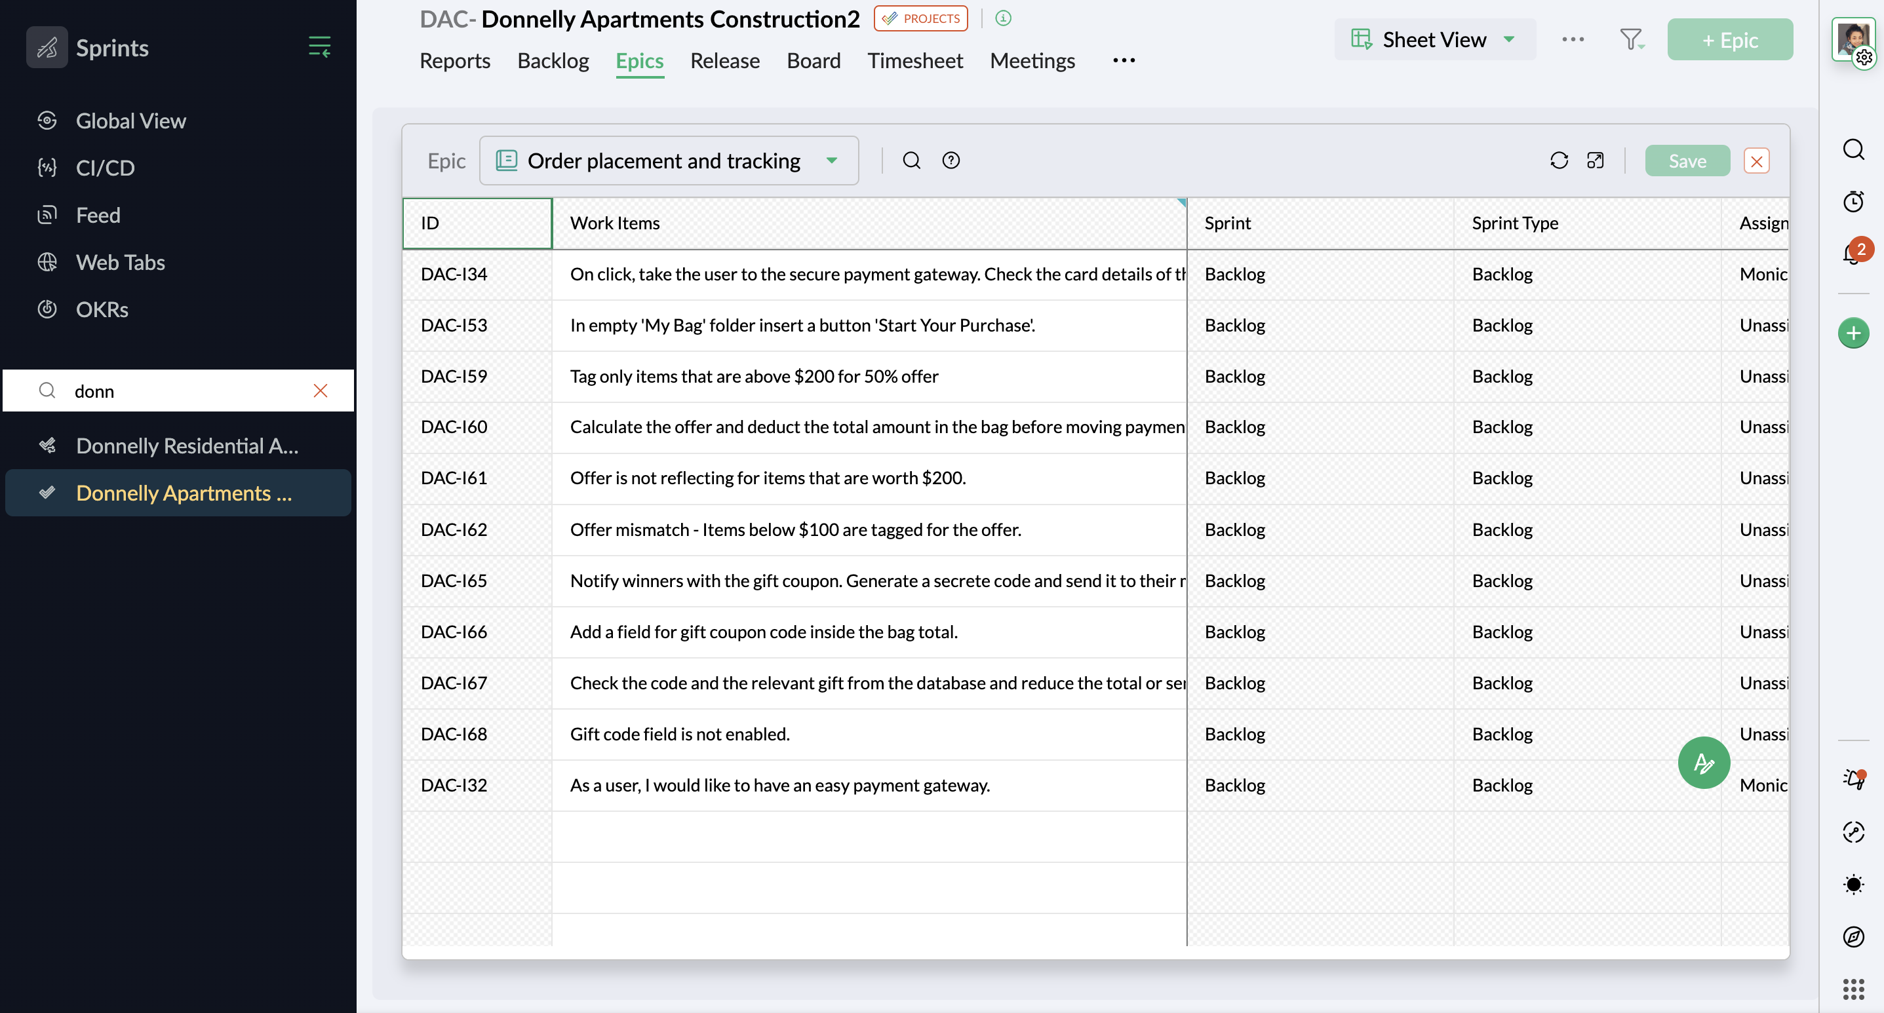
Task: Click the search icon beside the Epic dropdown
Action: coord(911,161)
